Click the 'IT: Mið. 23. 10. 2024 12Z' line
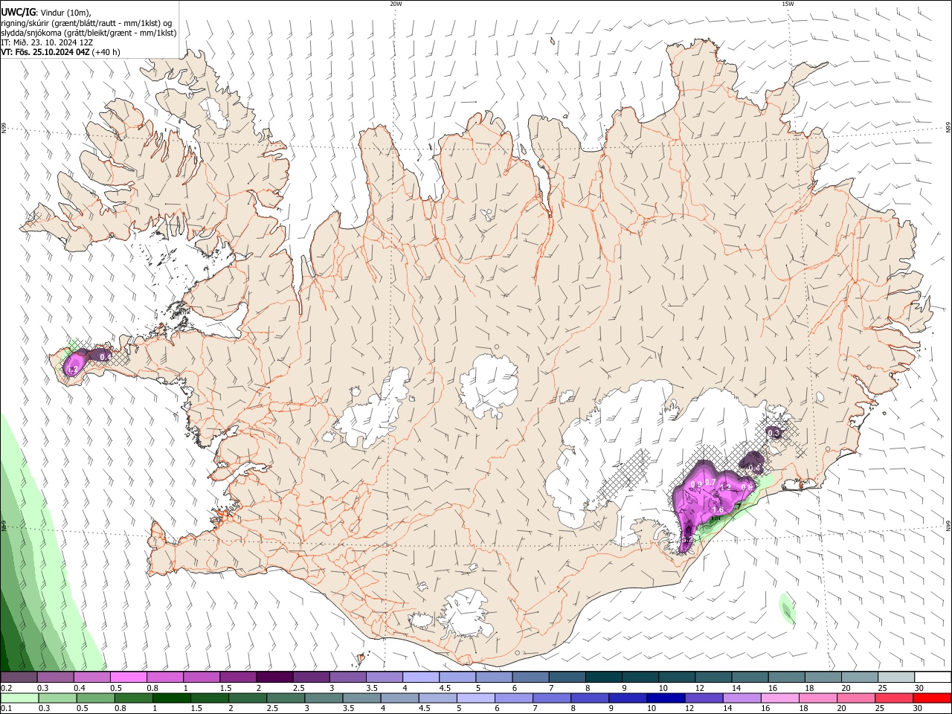Viewport: 952px width, 714px height. pos(47,42)
